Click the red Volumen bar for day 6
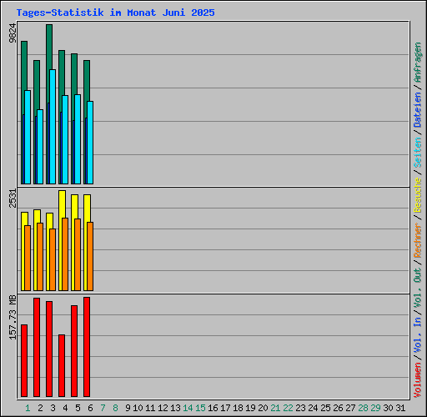 click(87, 347)
